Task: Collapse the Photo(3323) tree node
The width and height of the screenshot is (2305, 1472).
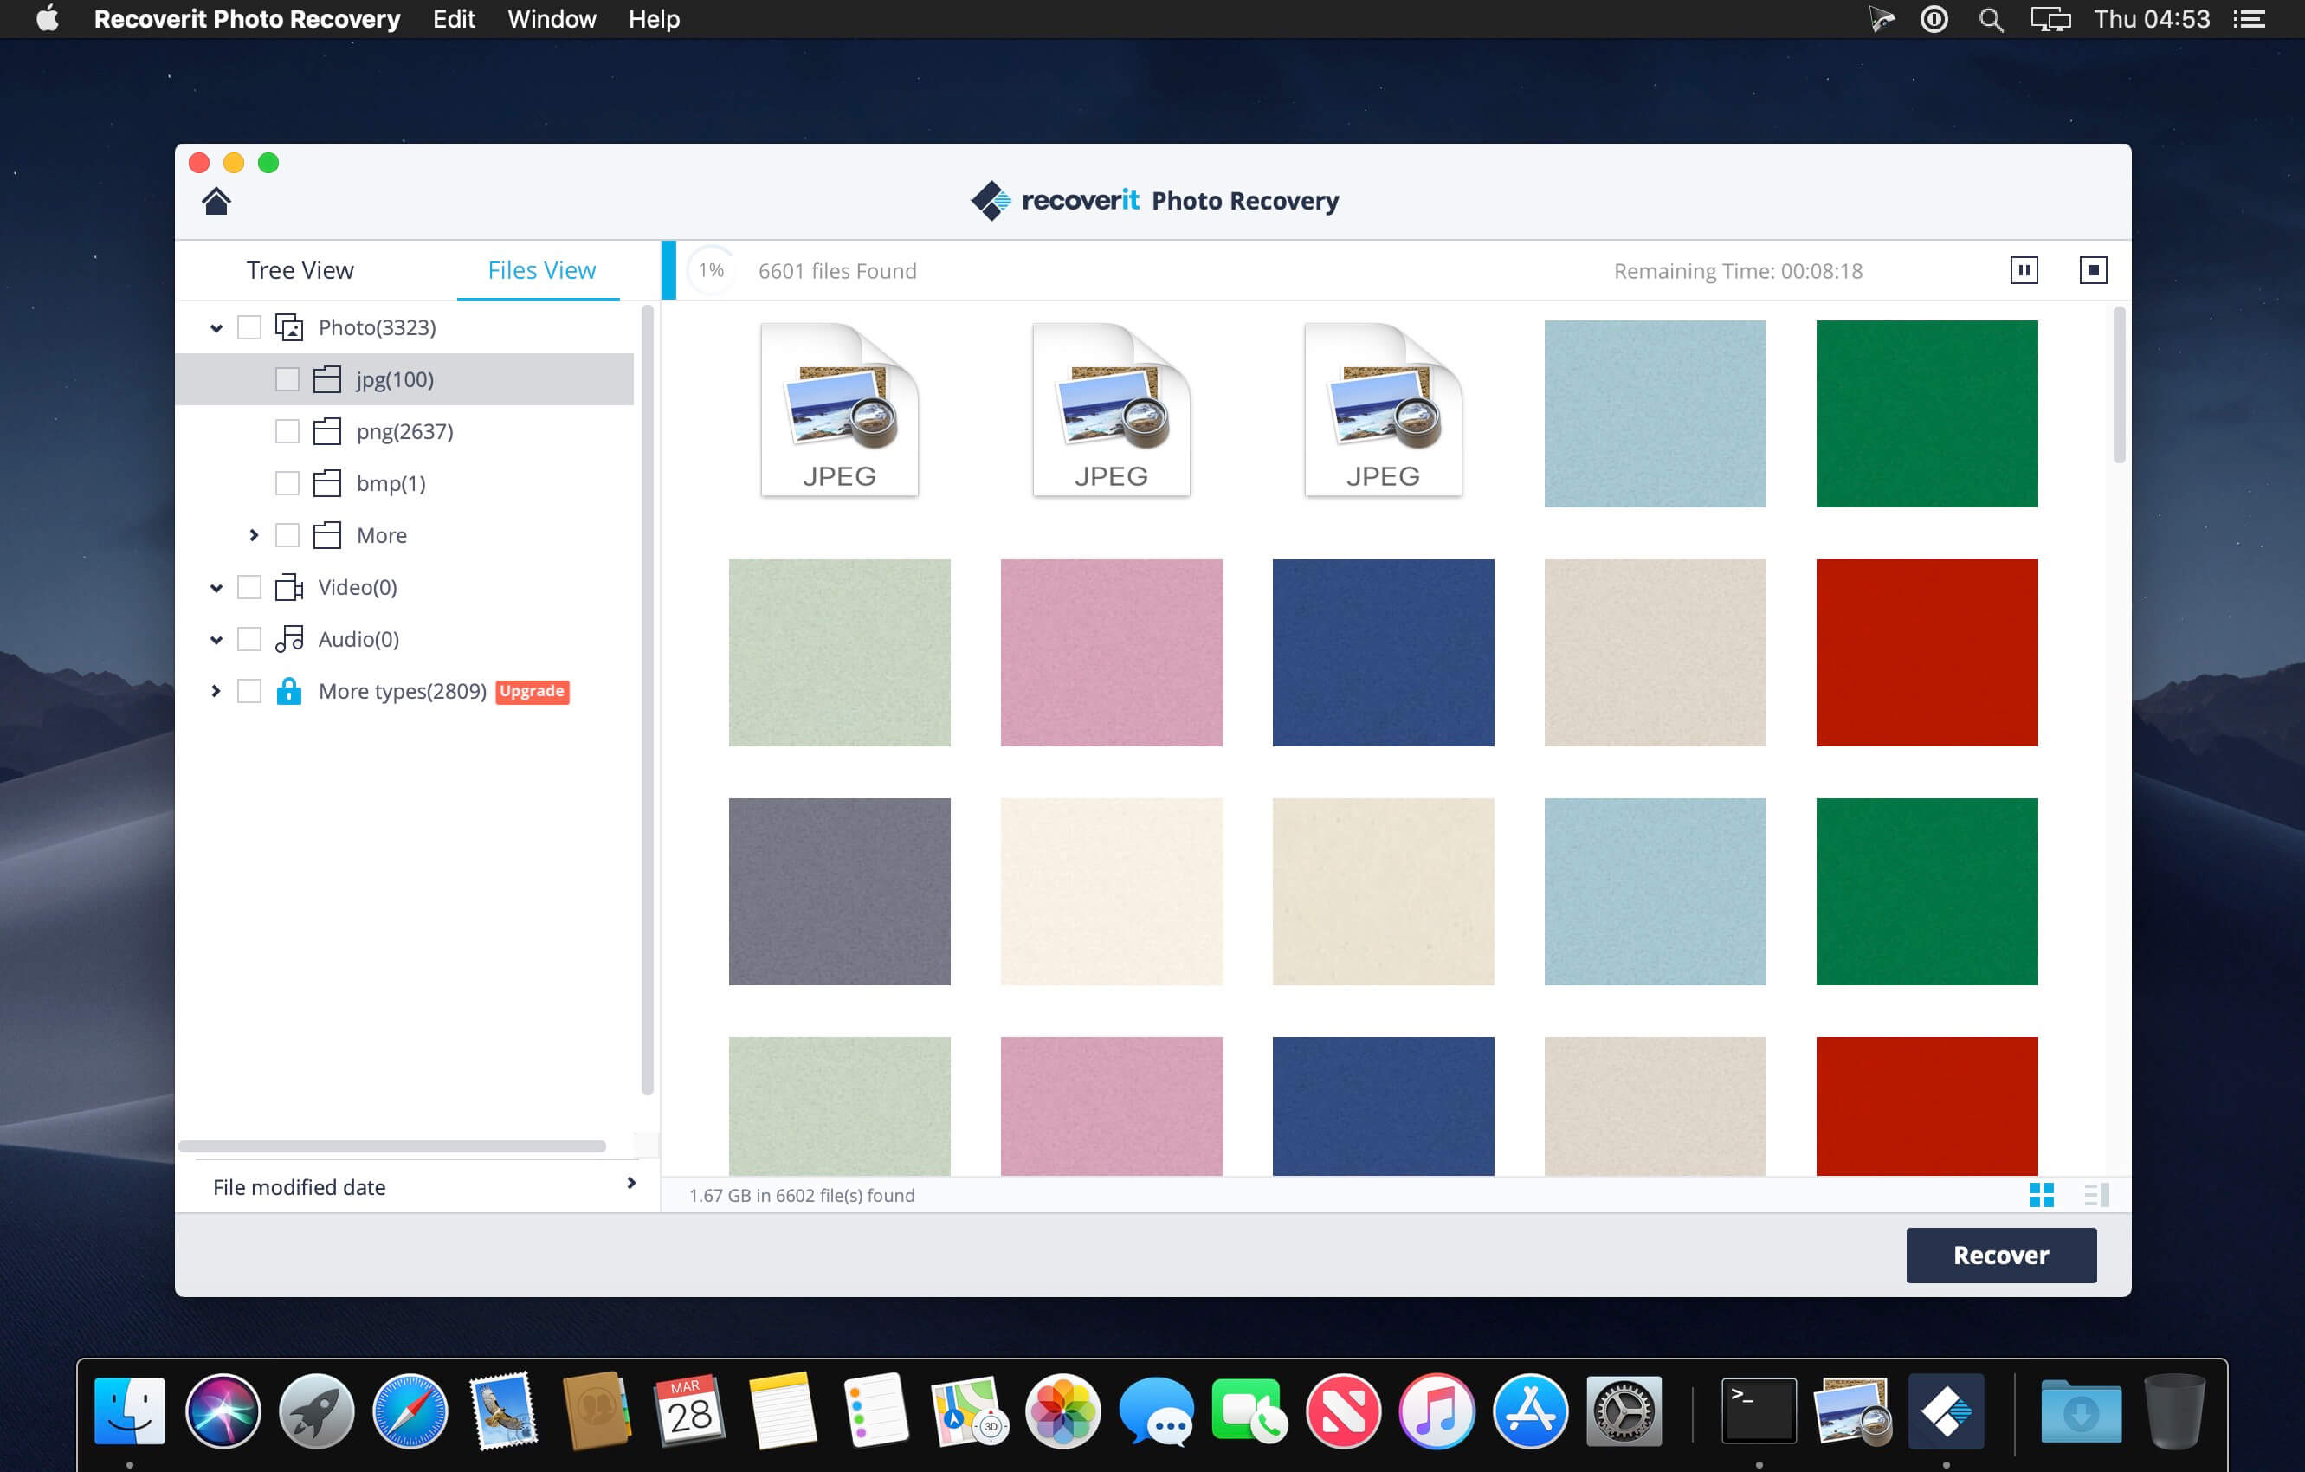Action: point(216,328)
